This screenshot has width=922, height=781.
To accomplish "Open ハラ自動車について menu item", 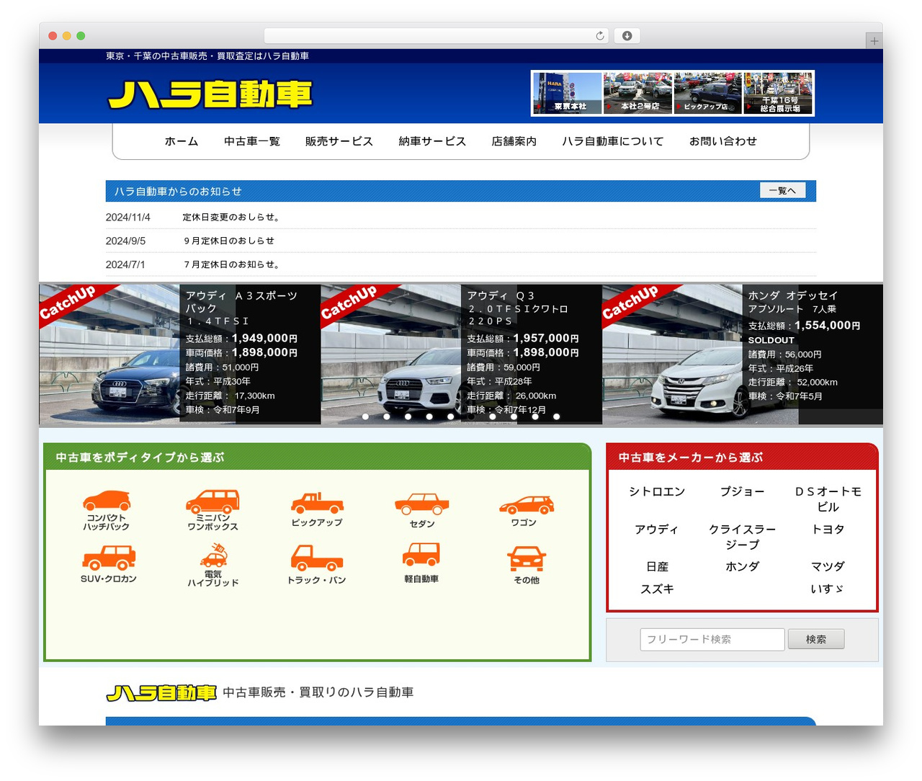I will click(613, 141).
